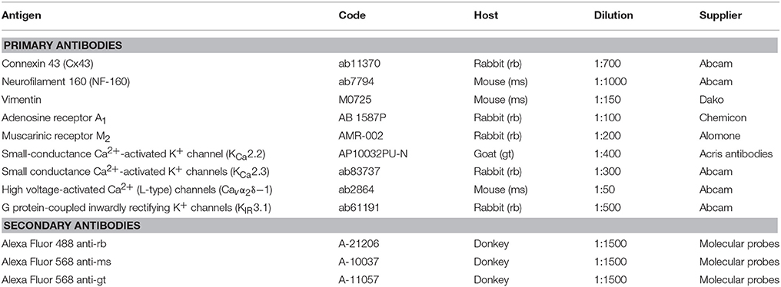The height and width of the screenshot is (287, 781).
Task: Click the Dilution column header
Action: tap(613, 15)
